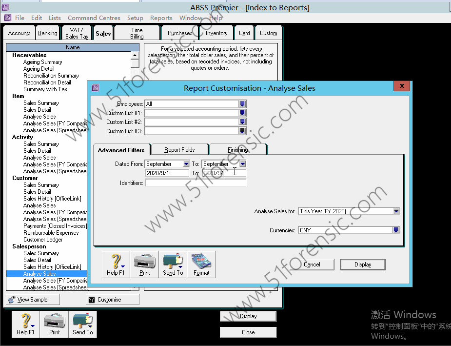This screenshot has width=451, height=346.
Task: Open the Employees dropdown
Action: [242, 103]
